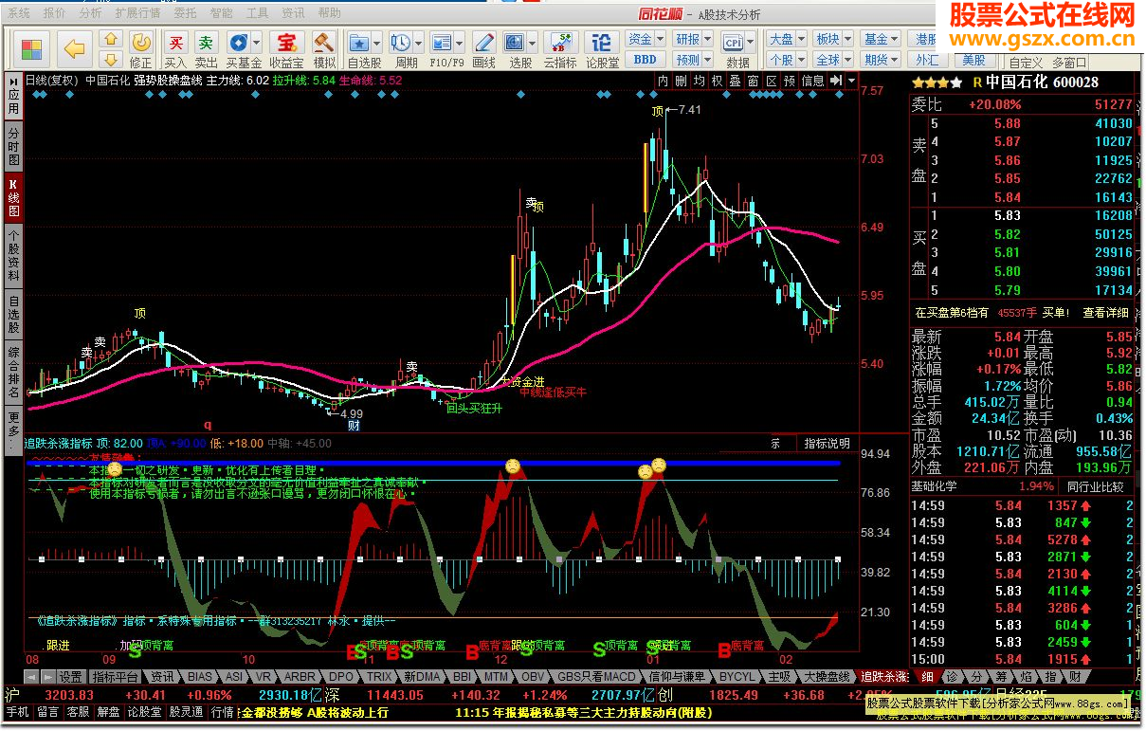Select the 新DMA indicator tab

click(421, 677)
